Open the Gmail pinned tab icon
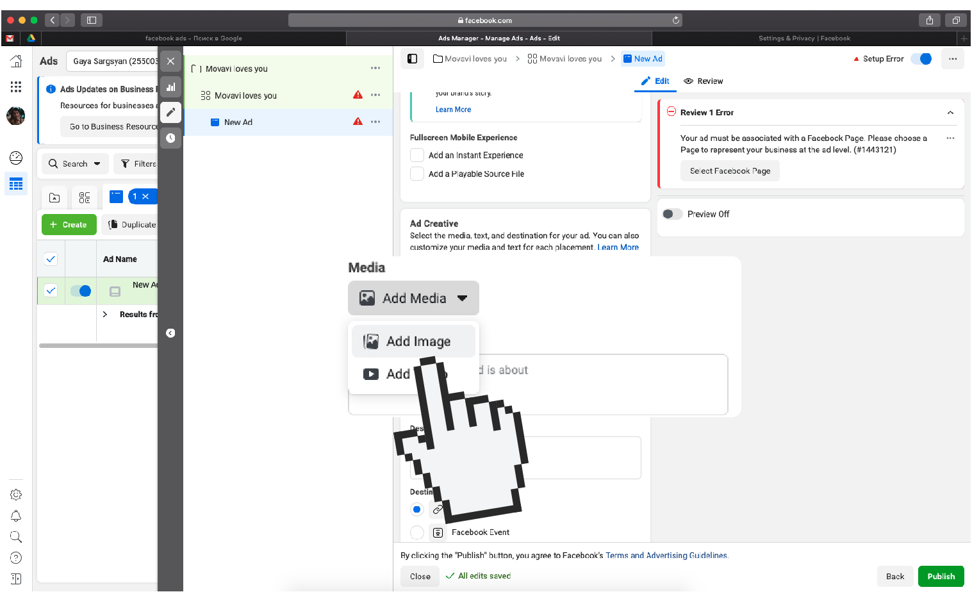This screenshot has height=601, width=972. point(10,38)
